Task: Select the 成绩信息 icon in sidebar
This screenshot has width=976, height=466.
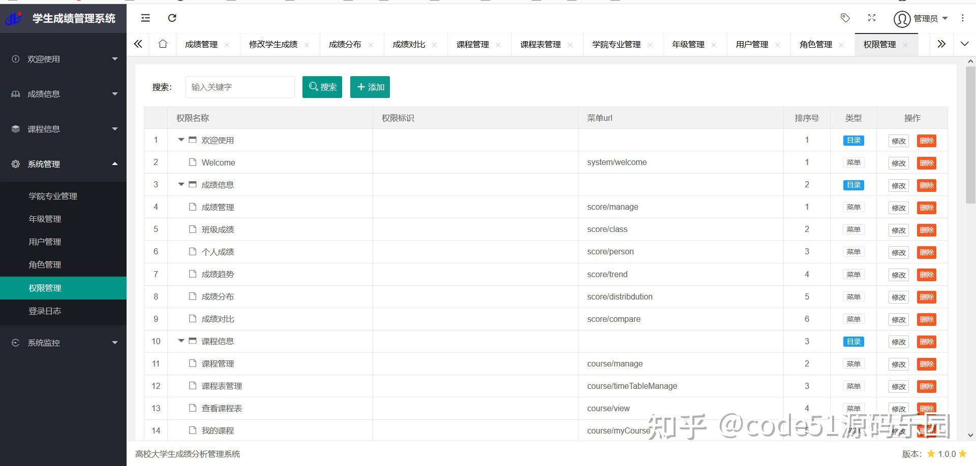Action: (15, 94)
